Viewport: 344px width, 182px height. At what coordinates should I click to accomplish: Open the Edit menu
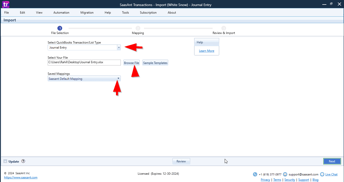(x=22, y=13)
